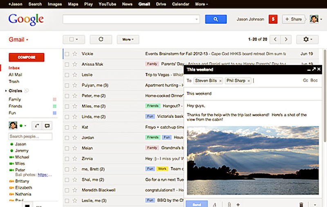This screenshot has width=327, height=207.
Task: Check the box for Miles, me (2)
Action: coord(67,106)
